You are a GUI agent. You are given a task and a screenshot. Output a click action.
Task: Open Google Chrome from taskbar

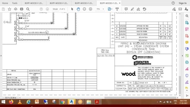coord(63,102)
